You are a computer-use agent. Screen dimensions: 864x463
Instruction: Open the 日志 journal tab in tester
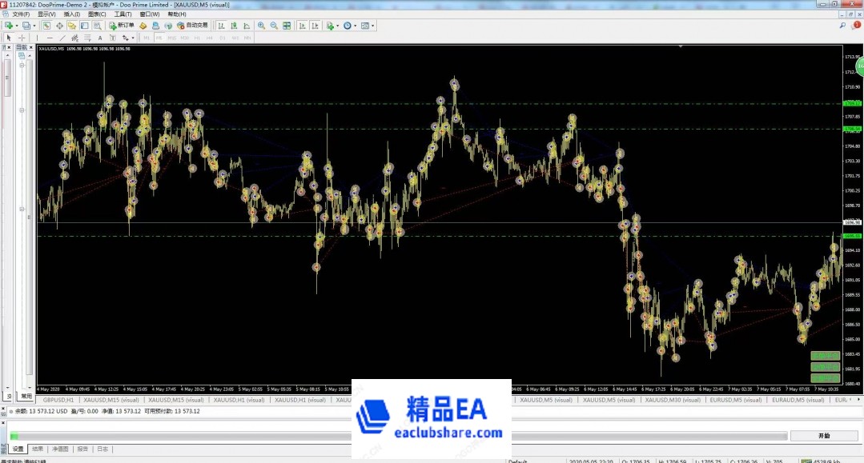102,449
